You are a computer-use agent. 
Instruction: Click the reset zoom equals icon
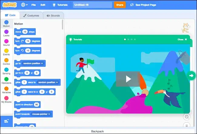click(187, 125)
